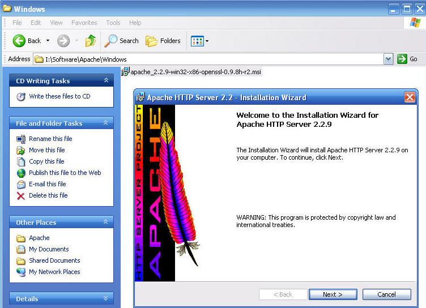Image resolution: width=426 pixels, height=308 pixels.
Task: Select the apache msi installer file icon
Action: coord(125,72)
